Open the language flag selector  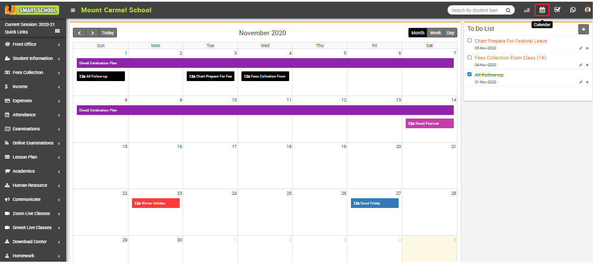coord(527,10)
